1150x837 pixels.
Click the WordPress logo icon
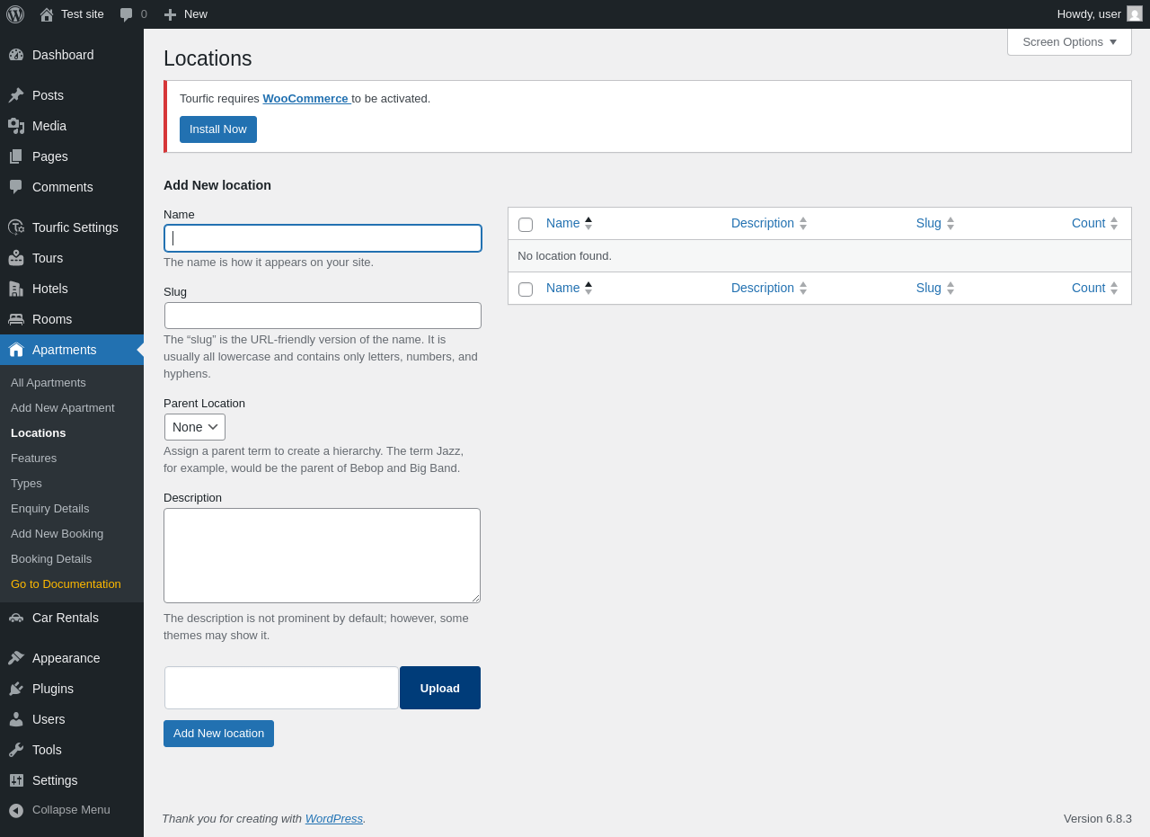tap(15, 14)
